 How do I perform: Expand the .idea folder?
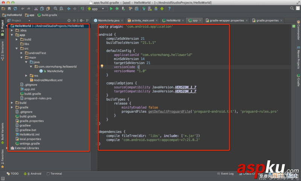(12, 30)
